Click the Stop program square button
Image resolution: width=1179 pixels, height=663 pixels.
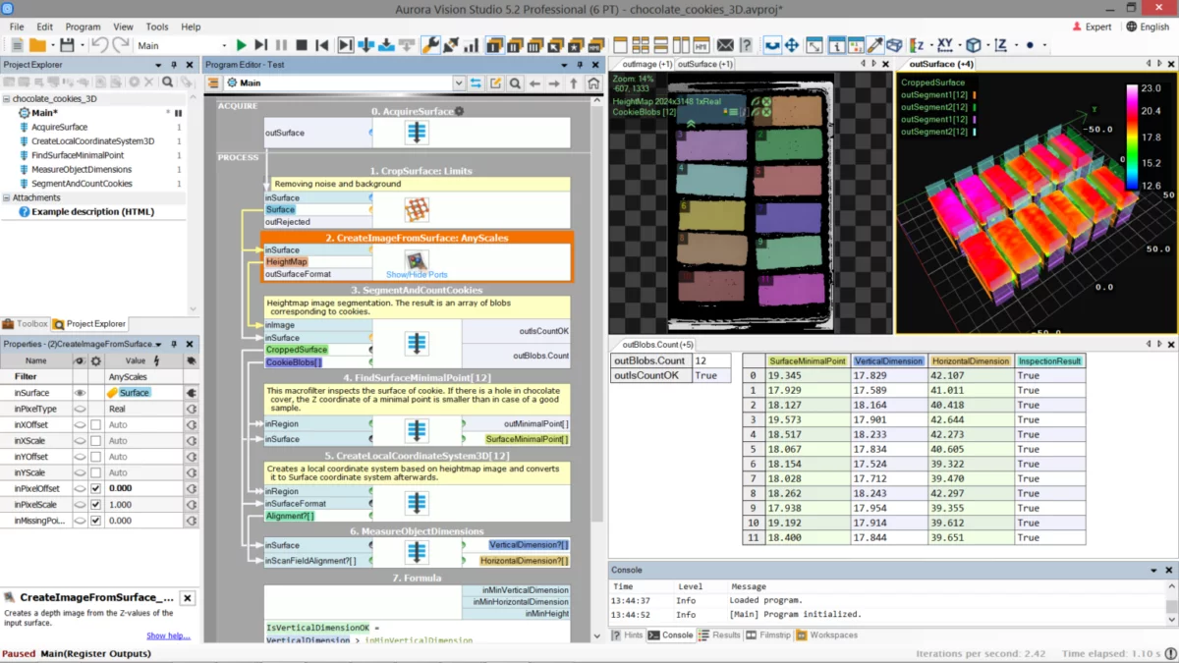click(x=302, y=45)
